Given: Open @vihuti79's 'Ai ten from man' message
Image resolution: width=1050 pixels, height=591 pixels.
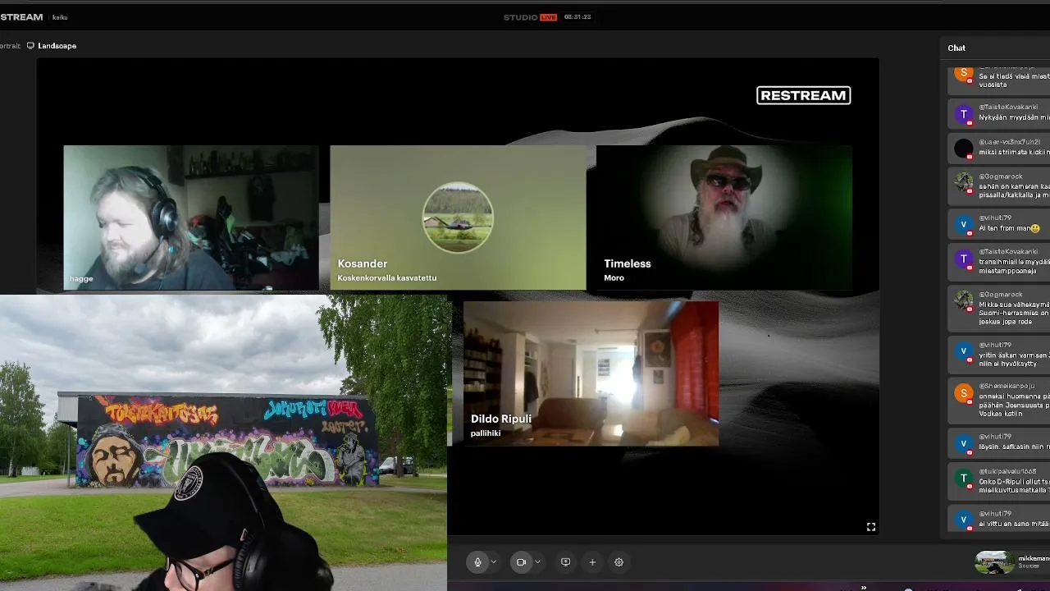Looking at the screenshot, I should (x=999, y=223).
